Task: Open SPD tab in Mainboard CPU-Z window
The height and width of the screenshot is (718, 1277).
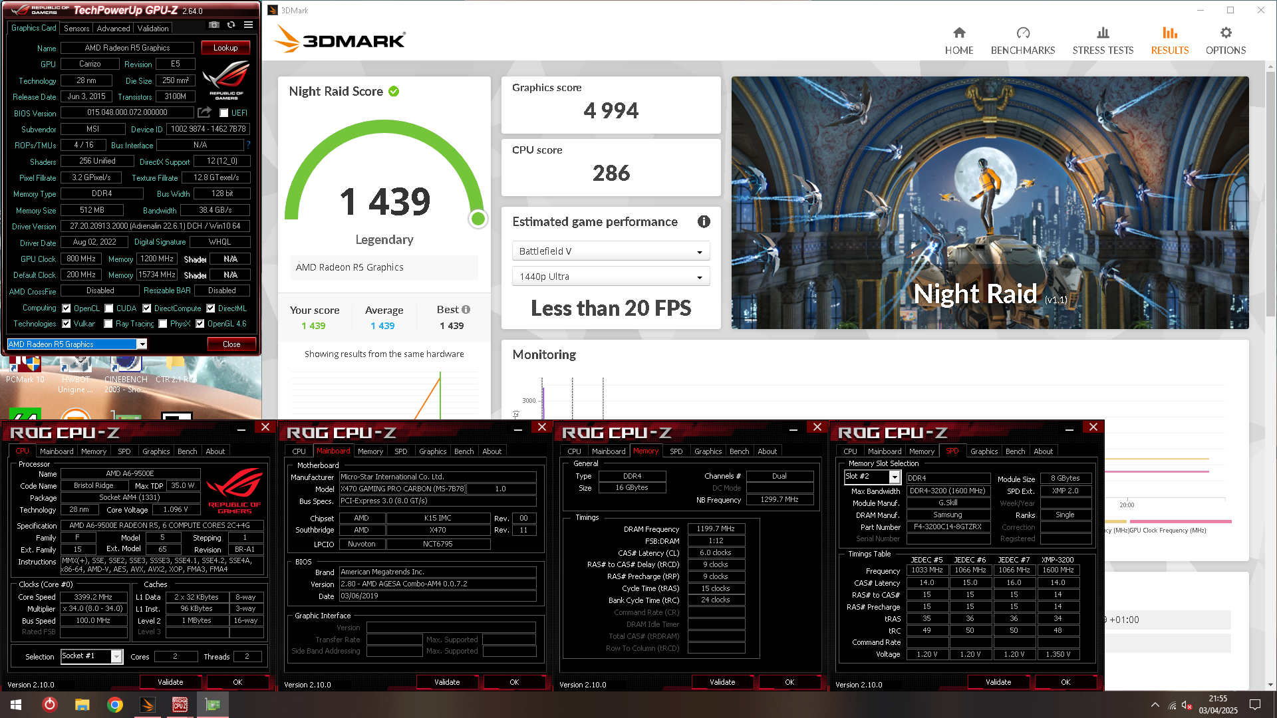Action: [400, 451]
